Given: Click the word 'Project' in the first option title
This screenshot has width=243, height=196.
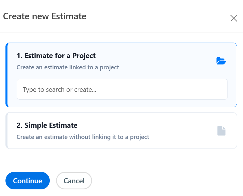Looking at the screenshot, I should click(84, 56).
